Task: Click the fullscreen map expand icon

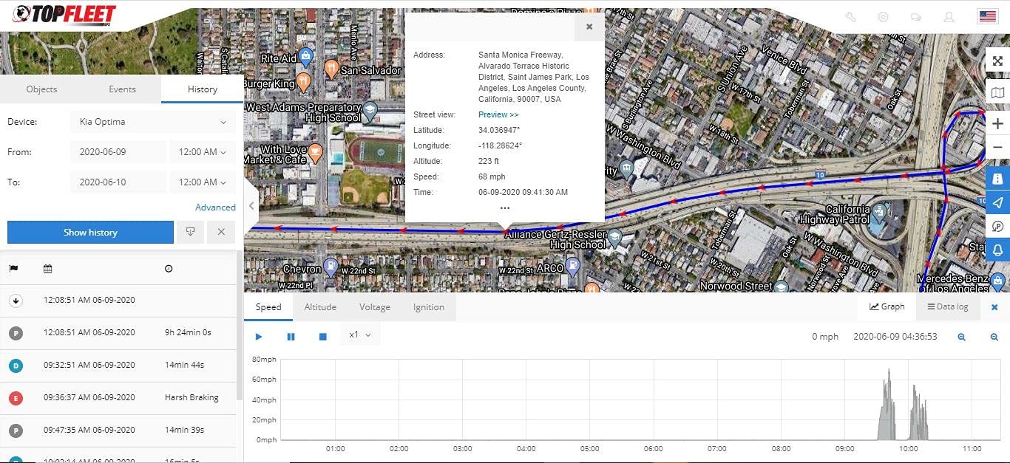Action: click(x=997, y=61)
